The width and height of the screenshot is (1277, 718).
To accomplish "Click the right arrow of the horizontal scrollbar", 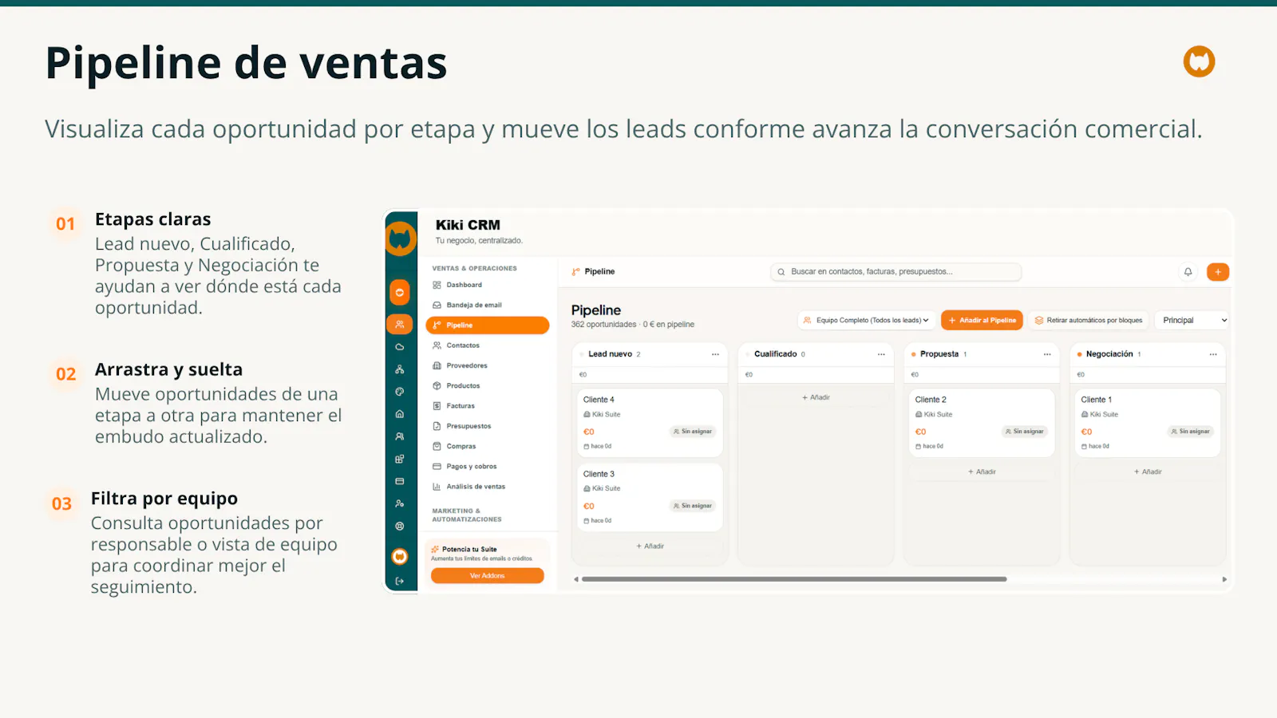I will tap(1224, 579).
